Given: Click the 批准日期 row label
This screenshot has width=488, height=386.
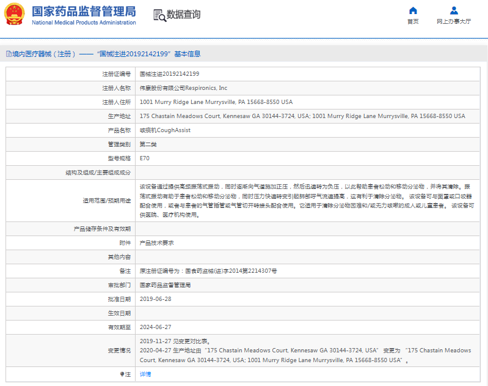Looking at the screenshot, I should [119, 299].
